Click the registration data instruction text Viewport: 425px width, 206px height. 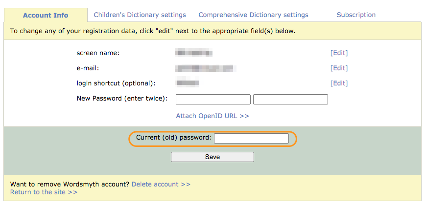152,31
